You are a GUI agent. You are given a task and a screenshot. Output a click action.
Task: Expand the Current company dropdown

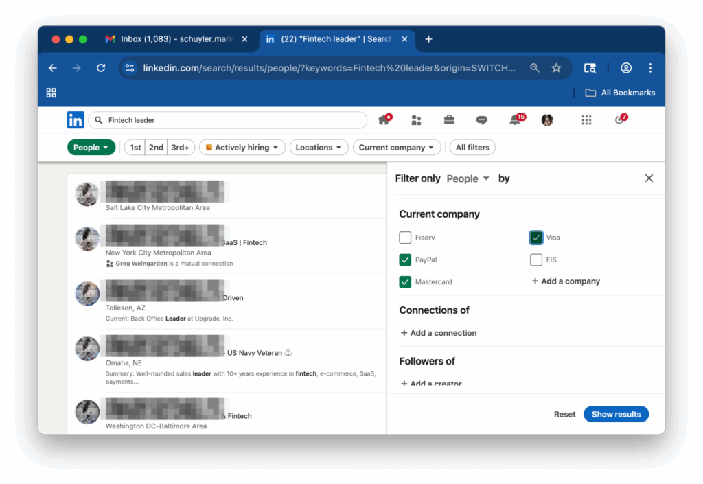coord(396,148)
